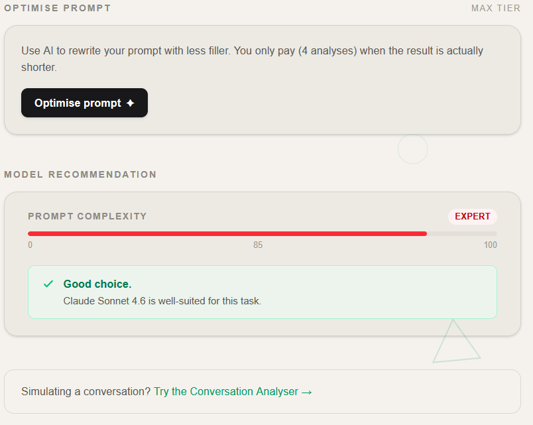Click the 100 scale label

[x=490, y=245]
